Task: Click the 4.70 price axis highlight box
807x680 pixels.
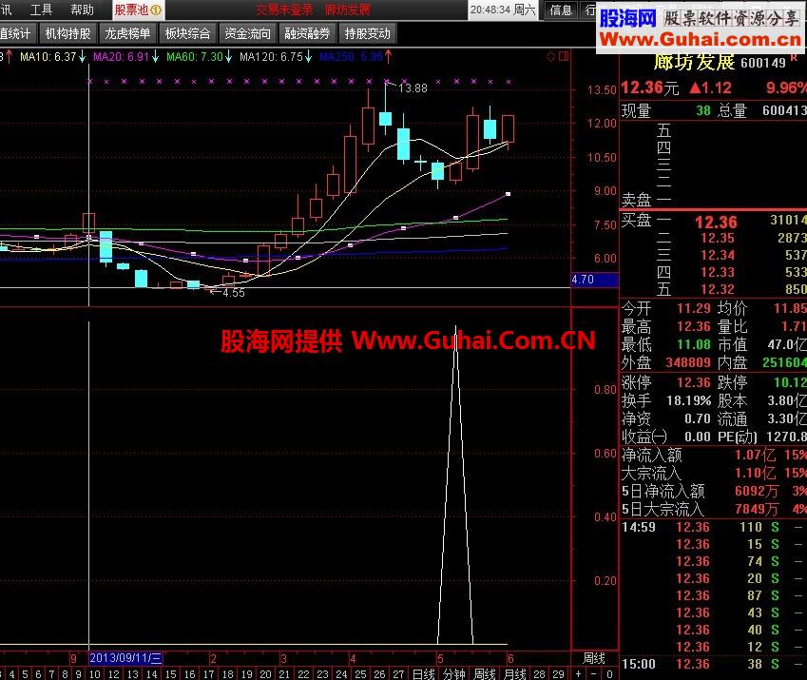Action: pos(594,280)
